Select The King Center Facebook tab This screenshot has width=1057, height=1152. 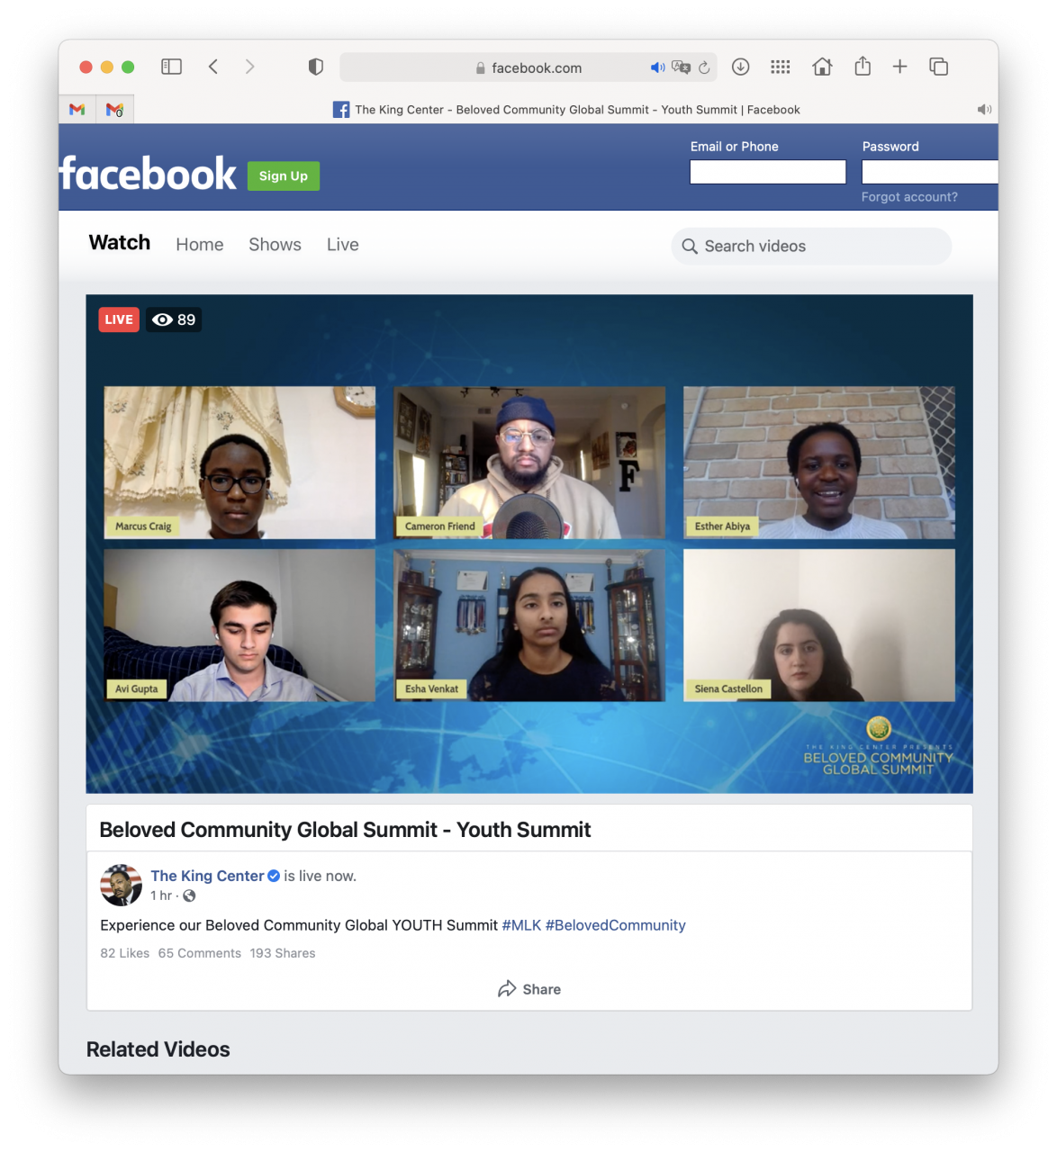coord(565,110)
